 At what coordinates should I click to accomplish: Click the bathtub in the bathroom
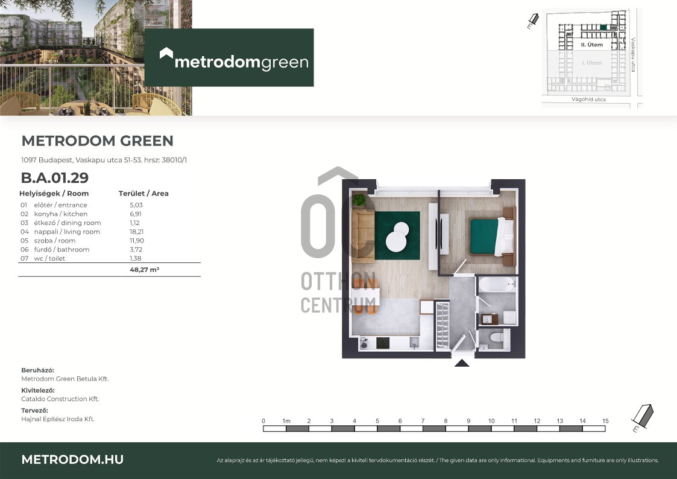coord(497,285)
